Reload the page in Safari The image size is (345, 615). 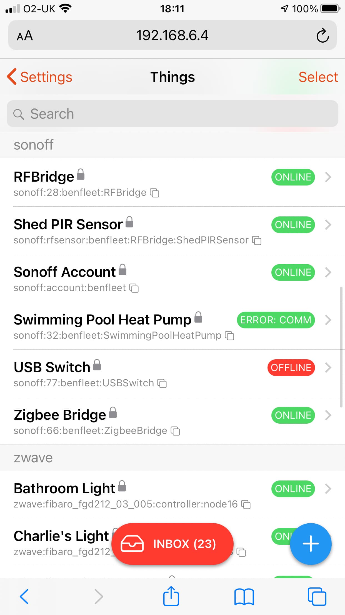tap(322, 35)
